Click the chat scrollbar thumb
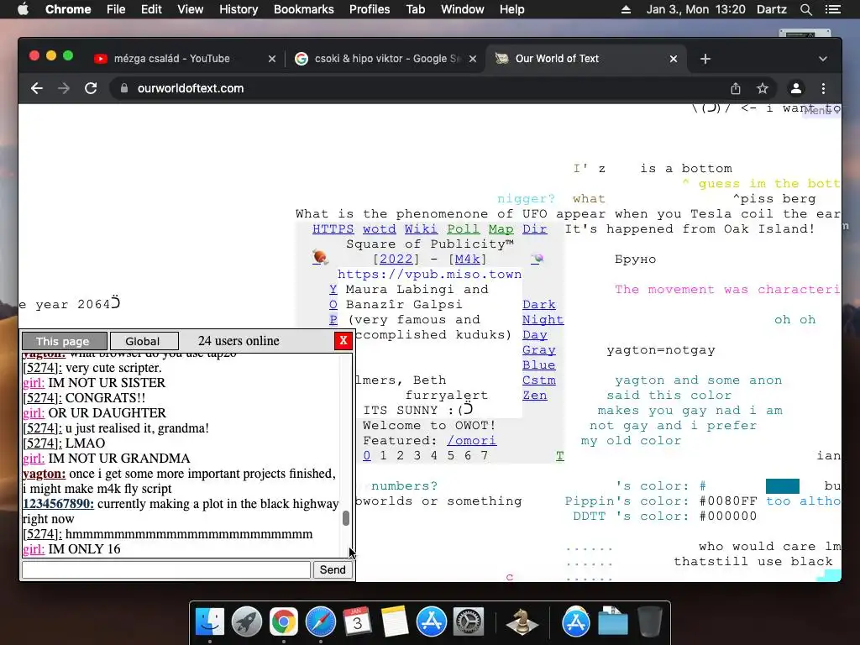 tap(346, 518)
